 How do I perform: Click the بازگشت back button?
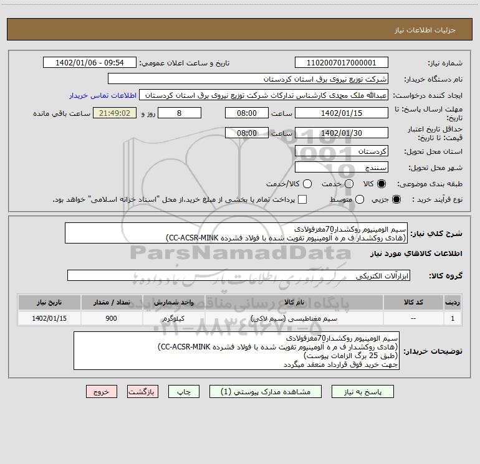coord(143,392)
